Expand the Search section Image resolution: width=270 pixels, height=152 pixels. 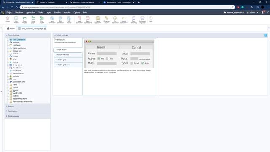[x=11, y=106]
